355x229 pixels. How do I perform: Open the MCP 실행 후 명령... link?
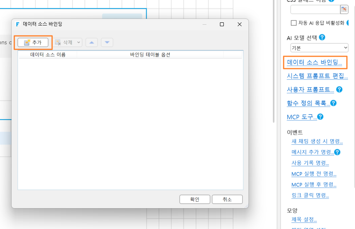tap(314, 185)
